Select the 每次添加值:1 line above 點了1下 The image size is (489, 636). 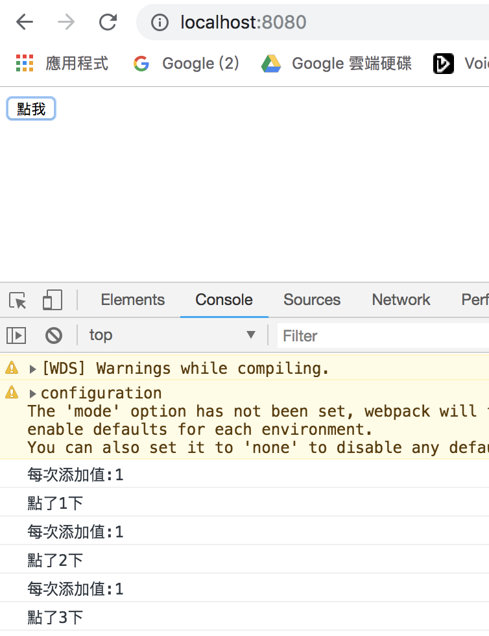click(244, 474)
